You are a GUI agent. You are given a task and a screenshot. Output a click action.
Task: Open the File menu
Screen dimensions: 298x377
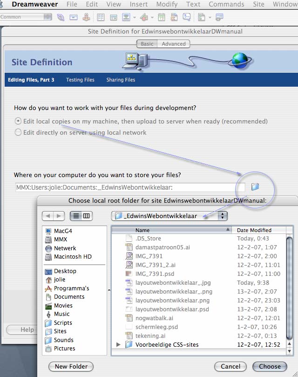pyautogui.click(x=72, y=4)
